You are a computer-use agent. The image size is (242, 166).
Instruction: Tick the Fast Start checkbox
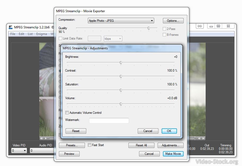pos(89,145)
